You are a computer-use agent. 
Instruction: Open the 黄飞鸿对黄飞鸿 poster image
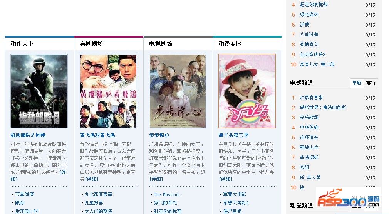pyautogui.click(x=108, y=91)
